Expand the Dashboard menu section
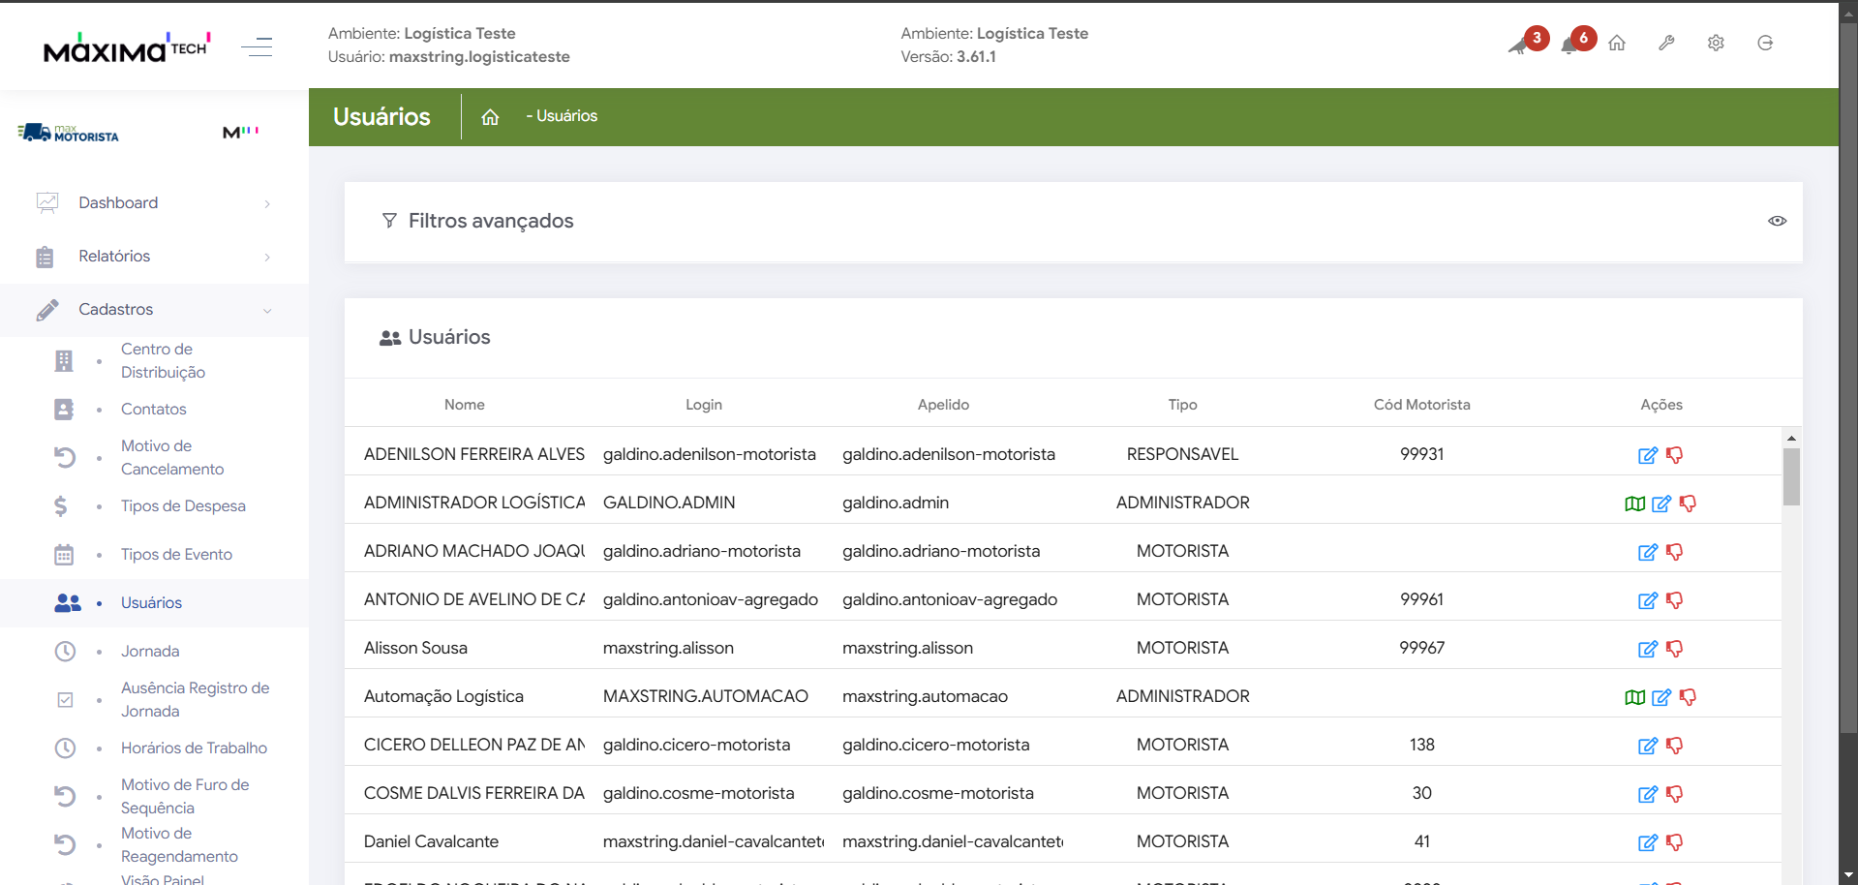 (x=155, y=203)
